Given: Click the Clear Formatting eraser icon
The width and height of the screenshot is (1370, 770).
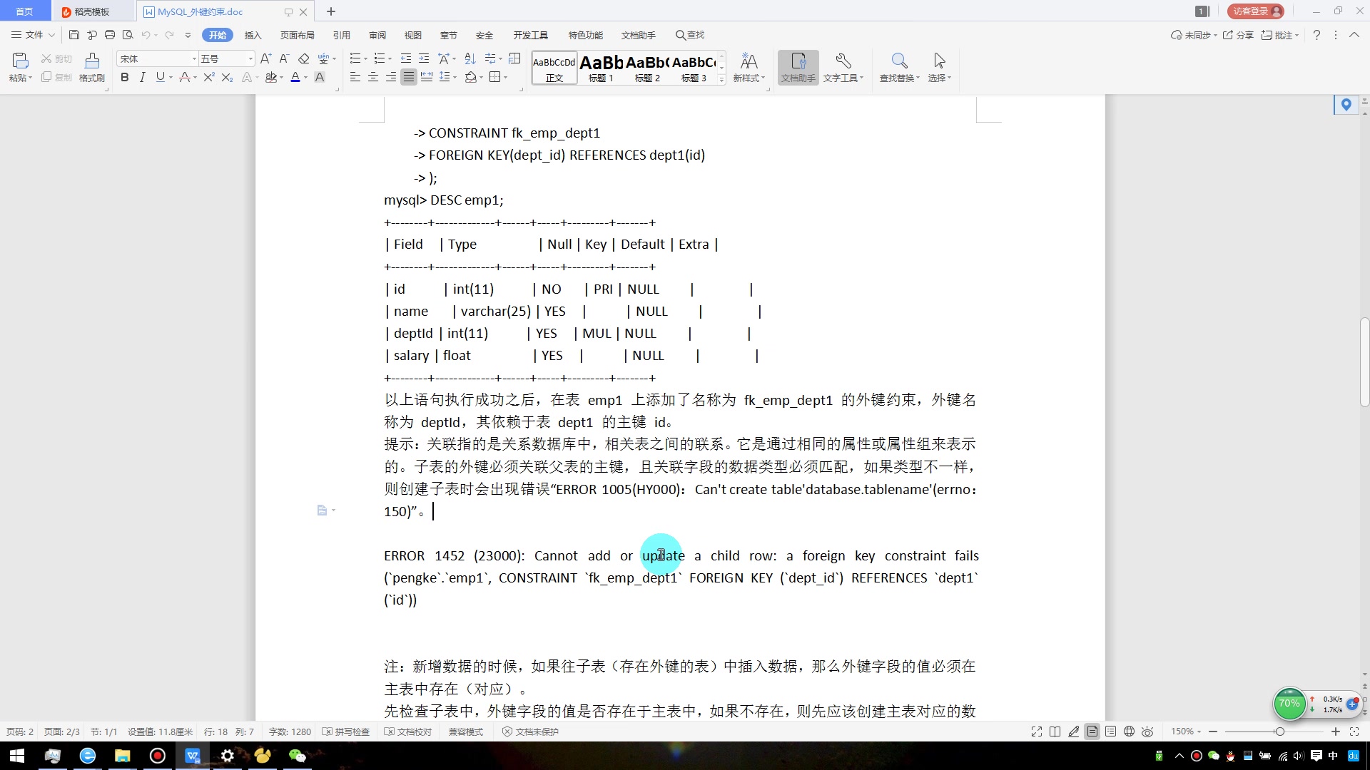Looking at the screenshot, I should tap(303, 58).
